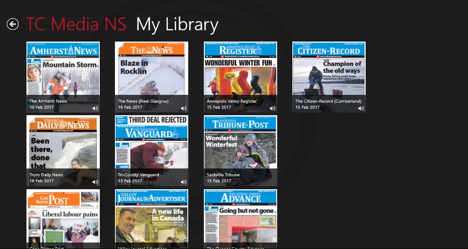This screenshot has width=468, height=249.
Task: Click the label 'The News (New Glasgow)'
Action: point(143,101)
